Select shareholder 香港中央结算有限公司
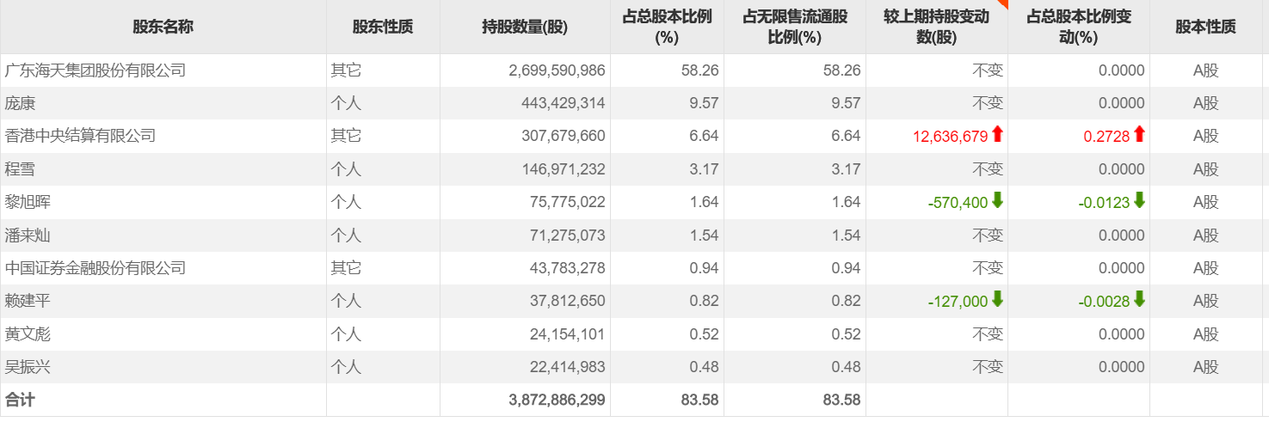 pos(81,135)
